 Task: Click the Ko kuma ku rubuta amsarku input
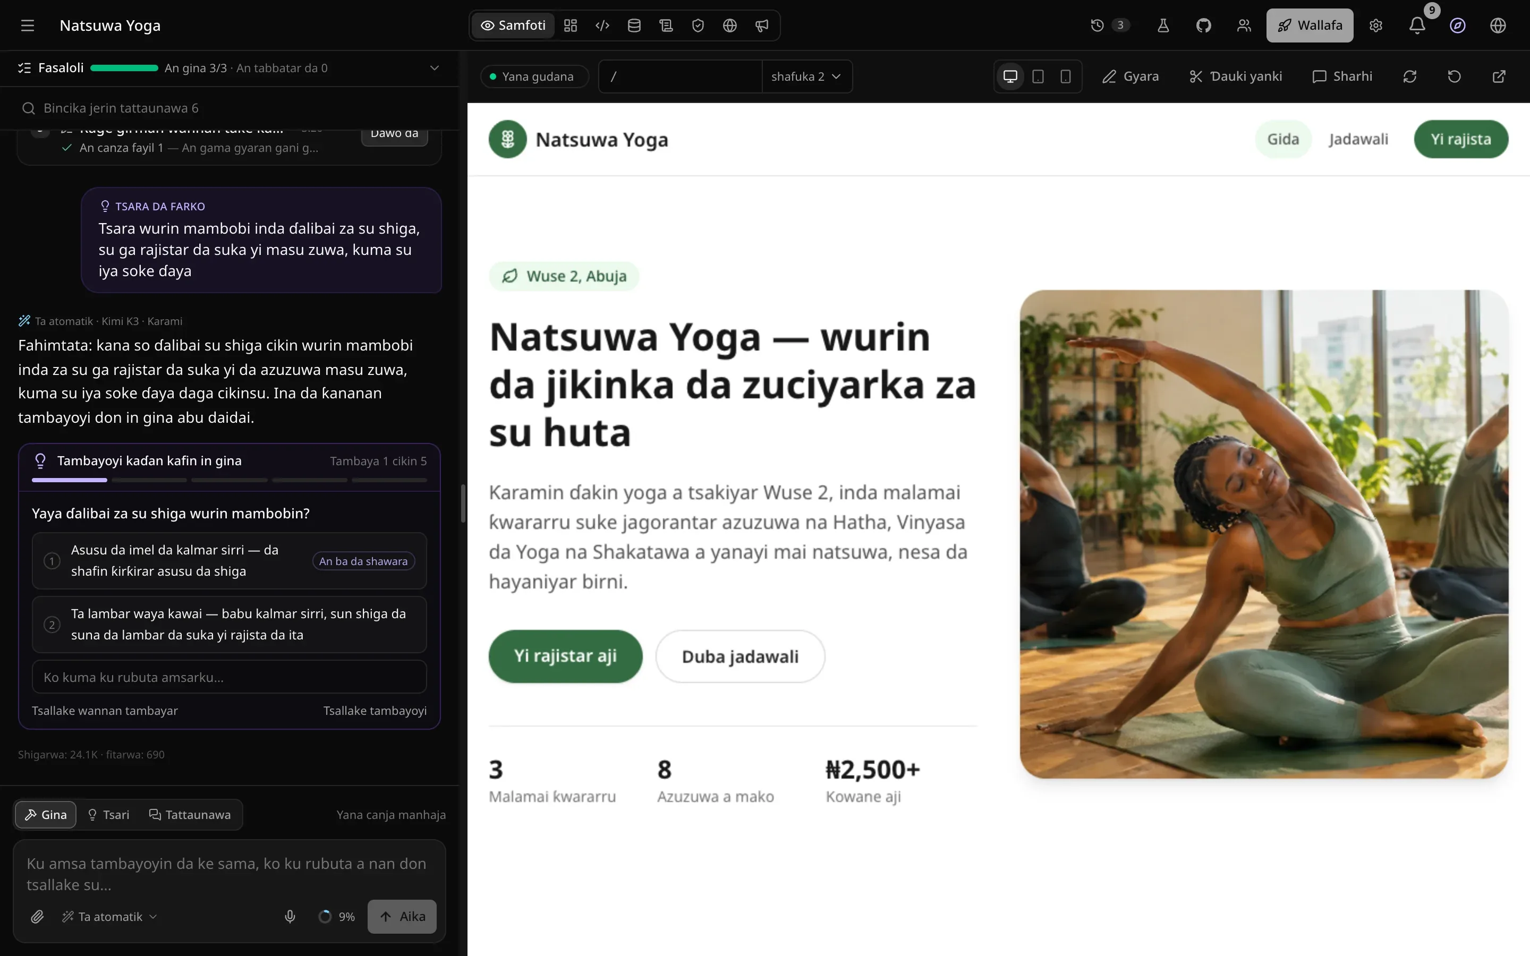pyautogui.click(x=229, y=677)
